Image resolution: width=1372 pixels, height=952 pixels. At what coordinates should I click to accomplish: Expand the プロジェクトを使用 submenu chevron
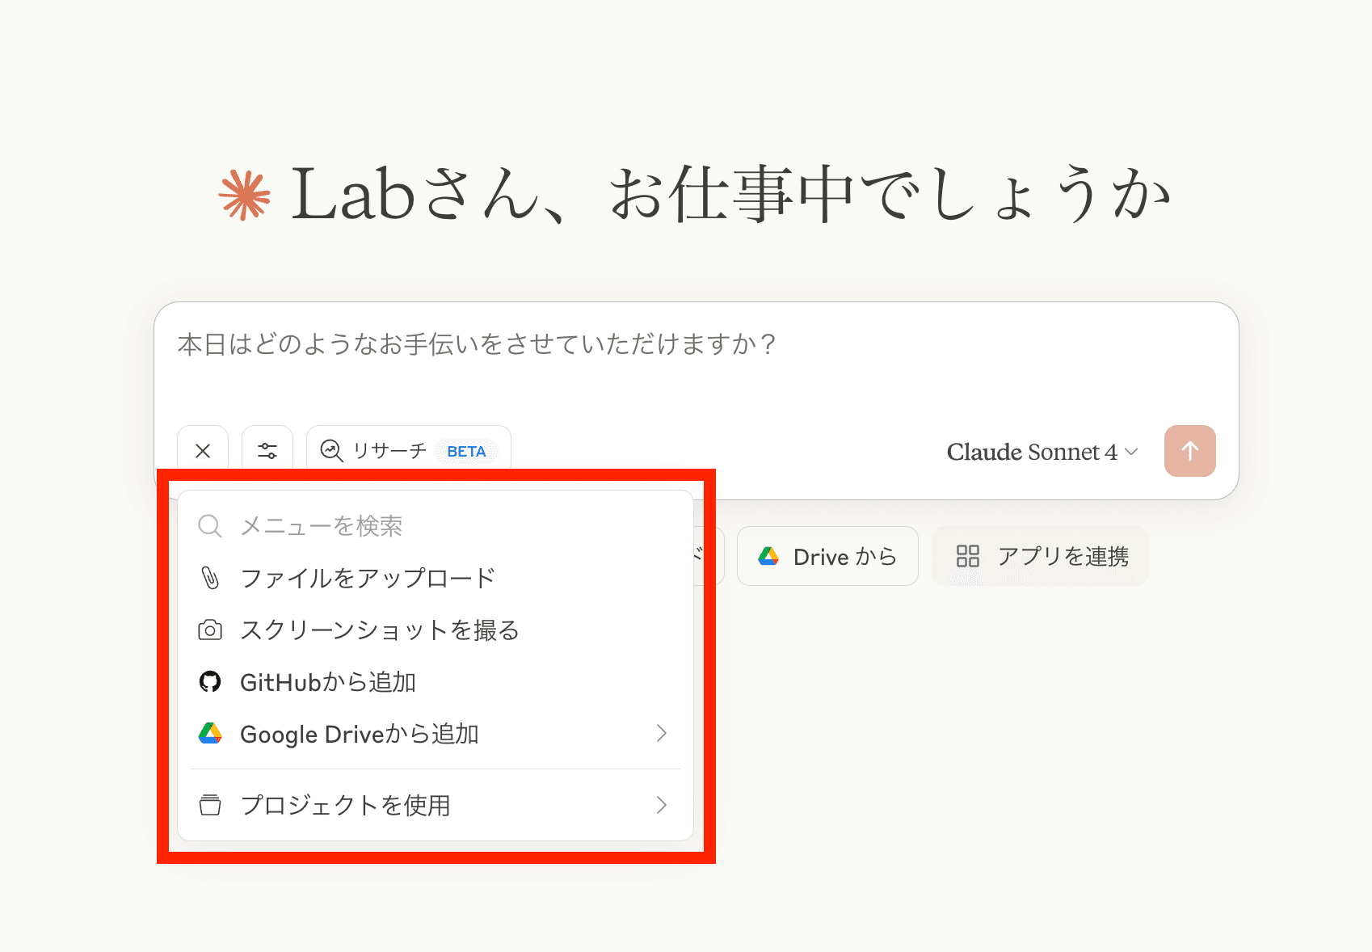(661, 805)
